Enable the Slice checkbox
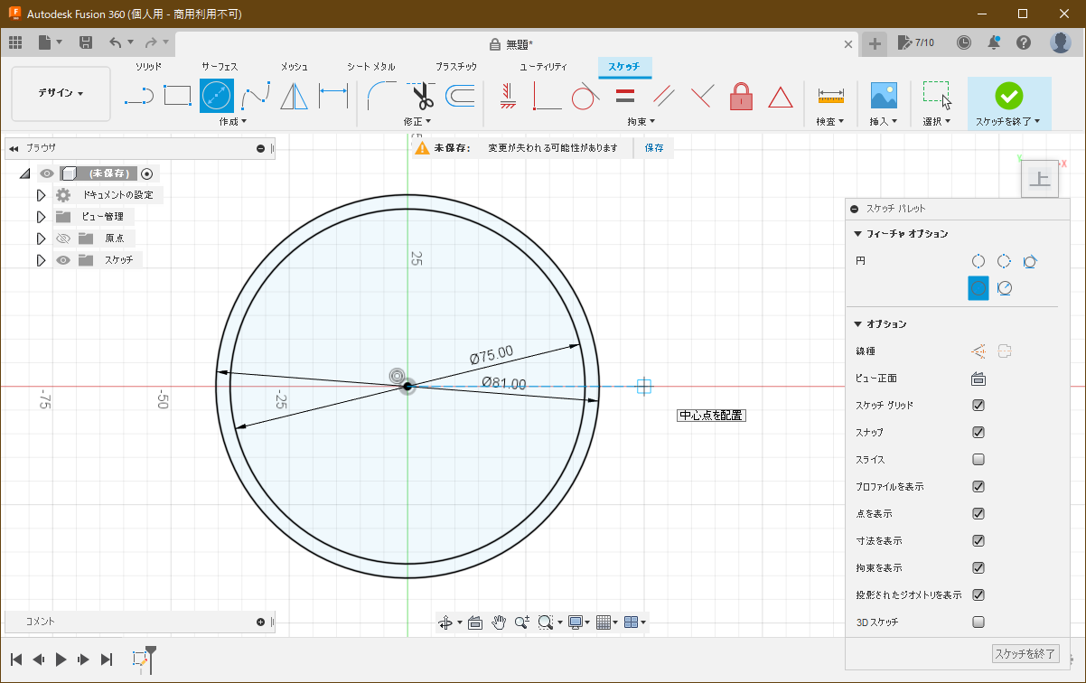The width and height of the screenshot is (1086, 683). tap(978, 460)
